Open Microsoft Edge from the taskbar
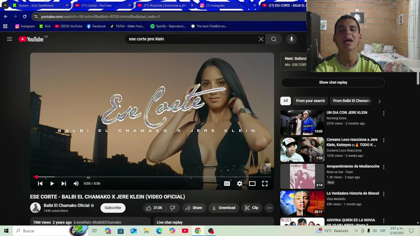The image size is (420, 236). tap(159, 231)
